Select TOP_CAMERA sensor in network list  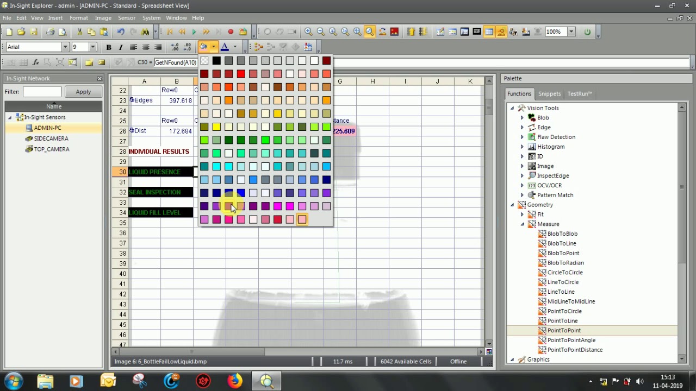point(52,149)
